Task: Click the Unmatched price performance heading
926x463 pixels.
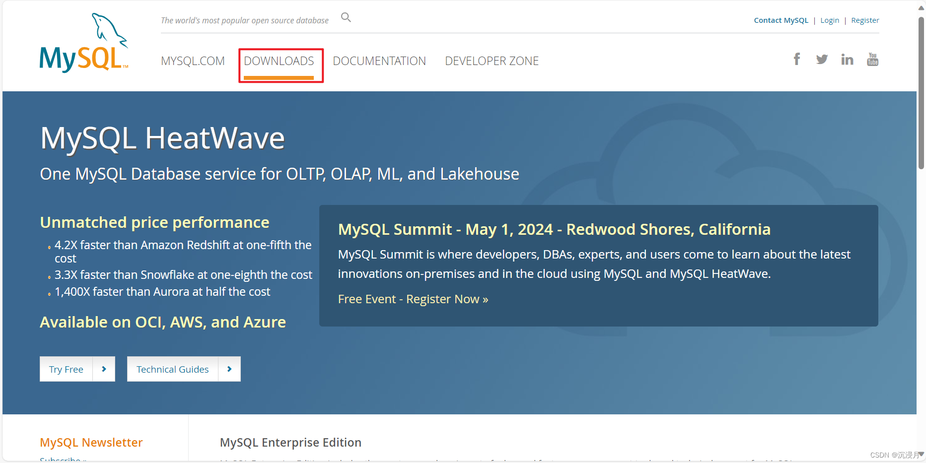Action: (154, 222)
